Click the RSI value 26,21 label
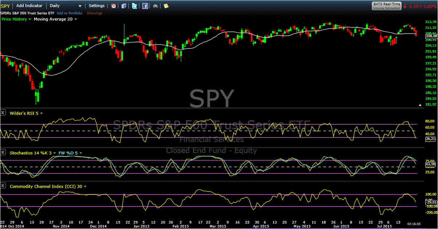 431,139
